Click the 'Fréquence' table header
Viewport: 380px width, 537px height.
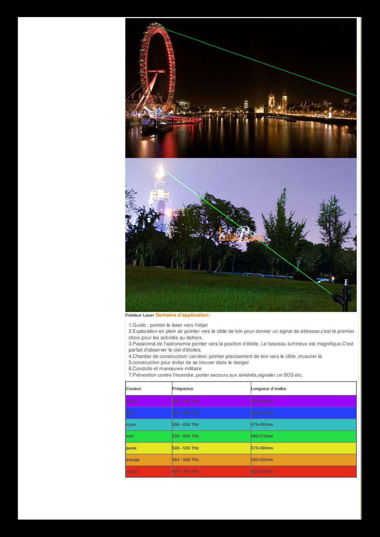211,389
